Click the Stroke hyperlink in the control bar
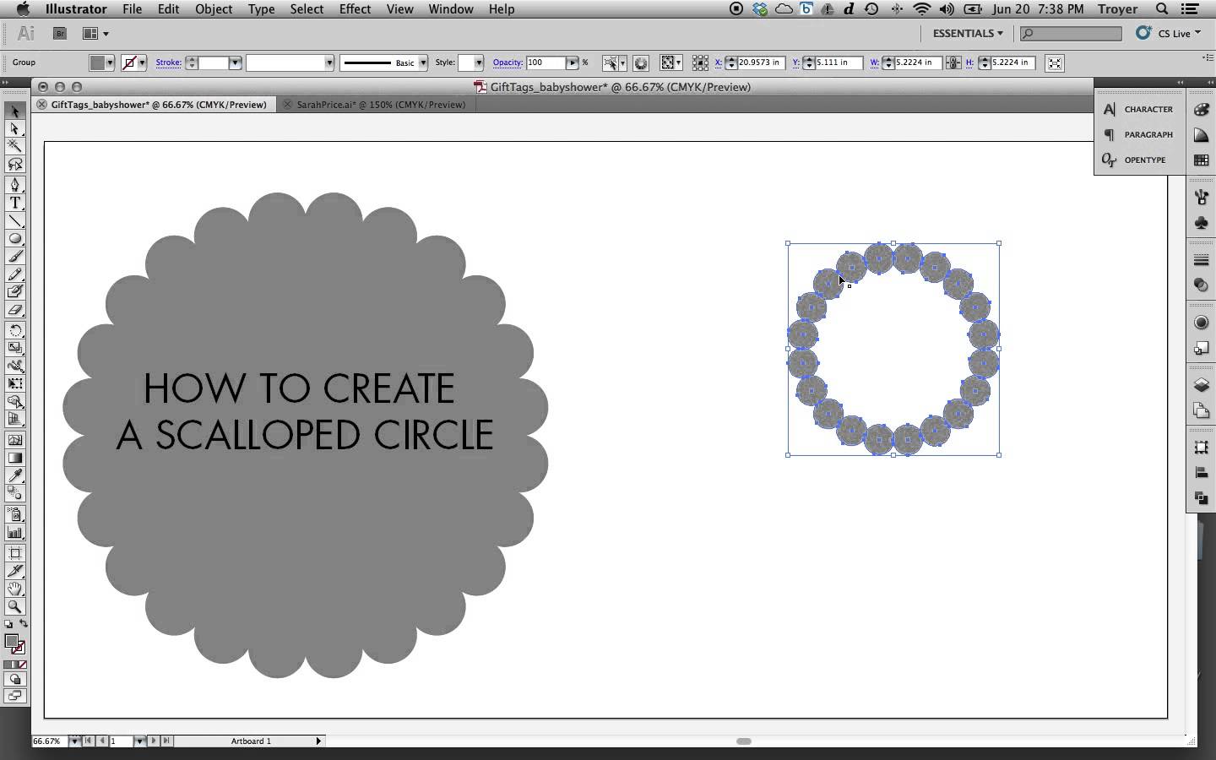Image resolution: width=1216 pixels, height=760 pixels. [168, 62]
